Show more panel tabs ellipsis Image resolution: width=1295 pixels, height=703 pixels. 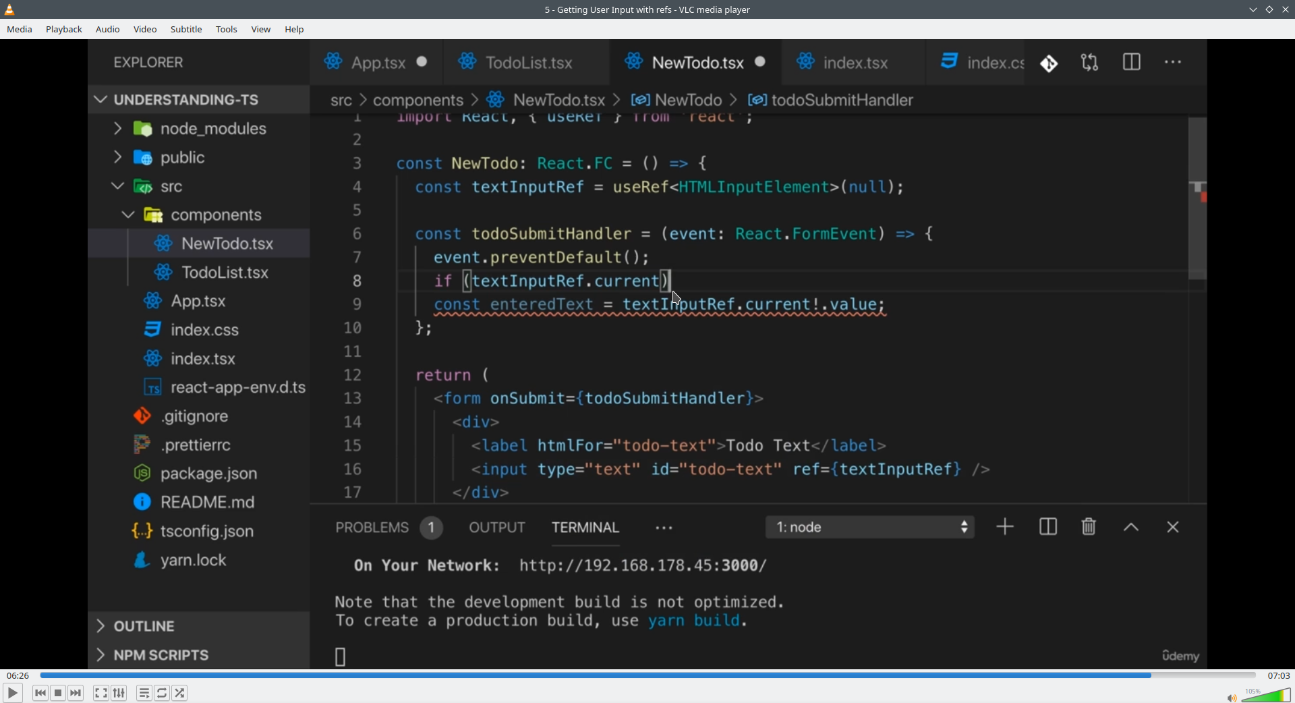pos(664,528)
